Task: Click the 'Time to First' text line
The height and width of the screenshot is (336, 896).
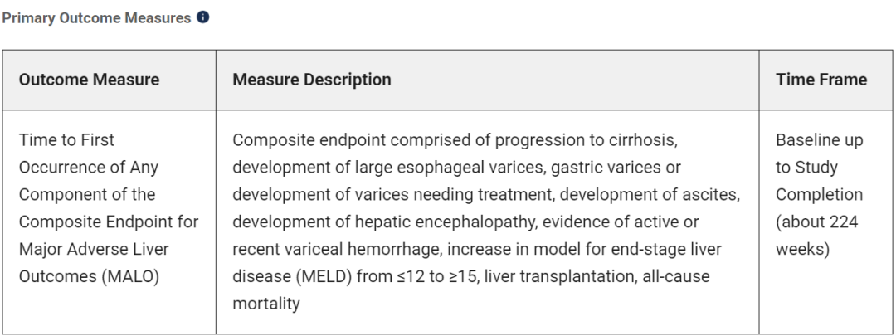Action: coord(66,140)
